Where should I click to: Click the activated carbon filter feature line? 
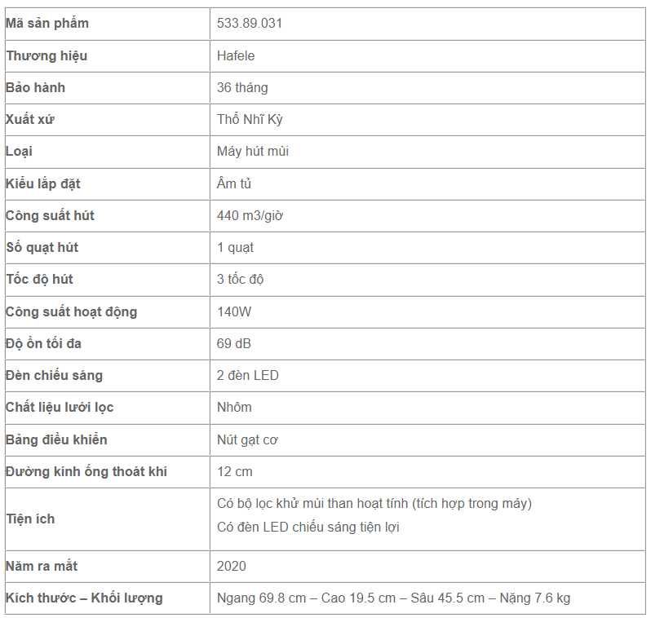click(374, 503)
